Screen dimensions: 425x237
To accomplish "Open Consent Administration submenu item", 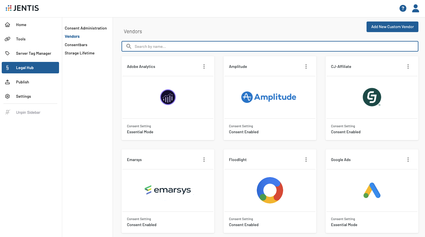I will [86, 28].
